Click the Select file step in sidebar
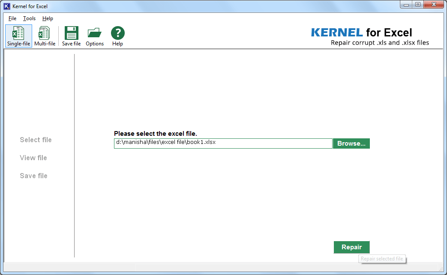 [x=36, y=140]
